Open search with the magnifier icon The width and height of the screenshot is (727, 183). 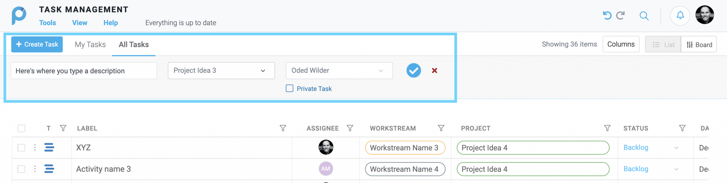pyautogui.click(x=644, y=16)
